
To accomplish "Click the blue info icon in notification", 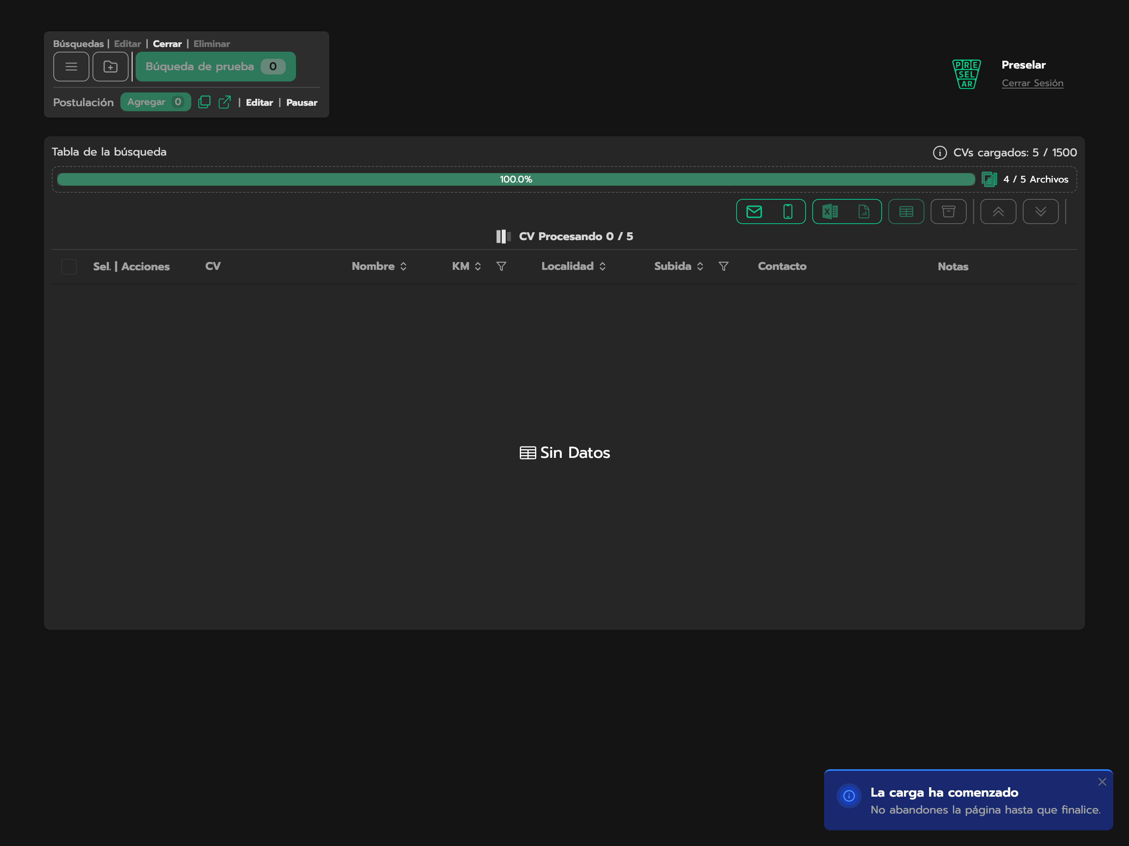I will [x=849, y=795].
